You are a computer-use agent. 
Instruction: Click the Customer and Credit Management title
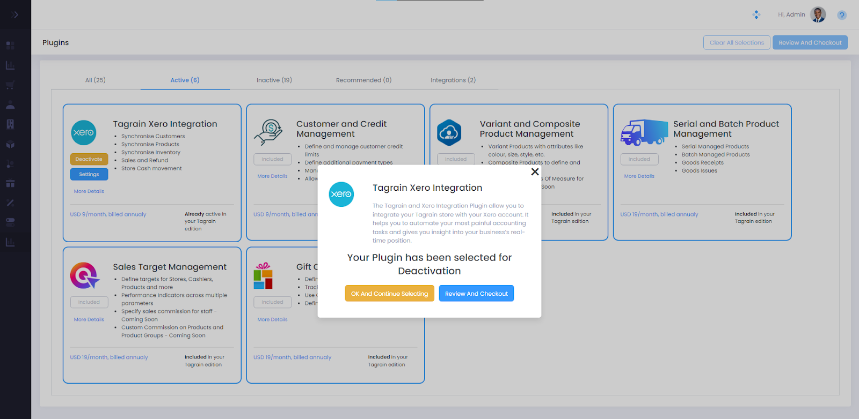341,129
